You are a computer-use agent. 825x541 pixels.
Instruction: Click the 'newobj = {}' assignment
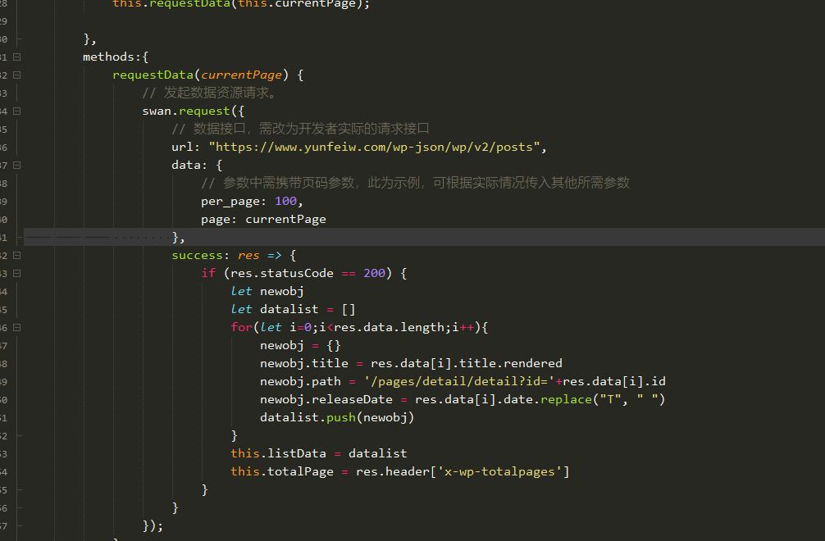pos(300,345)
